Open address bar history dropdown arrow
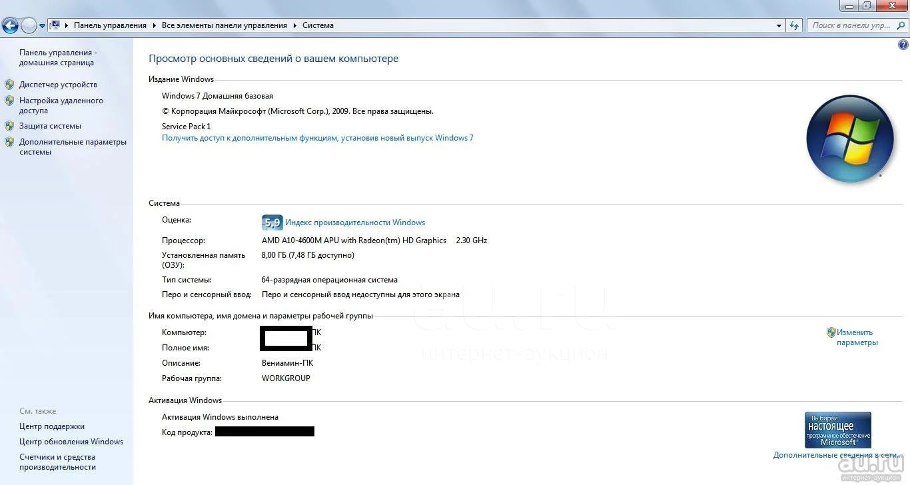Viewport: 910px width, 485px height. [x=779, y=25]
